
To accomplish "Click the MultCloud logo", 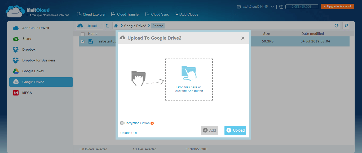I will coord(38,11).
